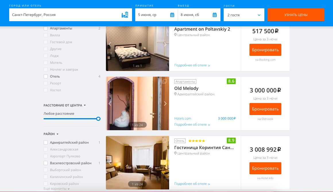333x192 pixels.
Task: Click Узнать цены search button
Action: click(x=296, y=15)
